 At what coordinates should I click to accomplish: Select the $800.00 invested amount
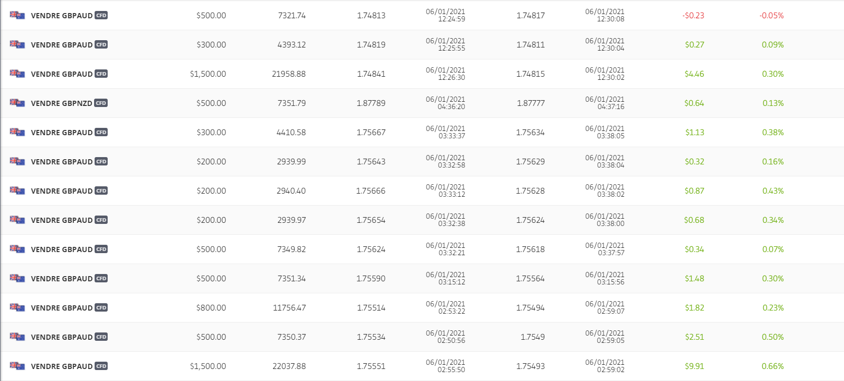tap(211, 308)
